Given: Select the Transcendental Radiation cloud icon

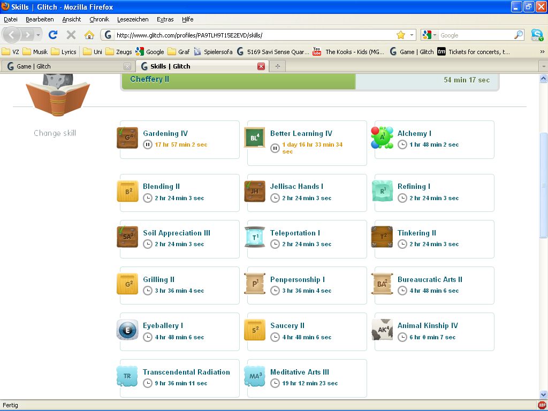Looking at the screenshot, I should click(x=127, y=376).
